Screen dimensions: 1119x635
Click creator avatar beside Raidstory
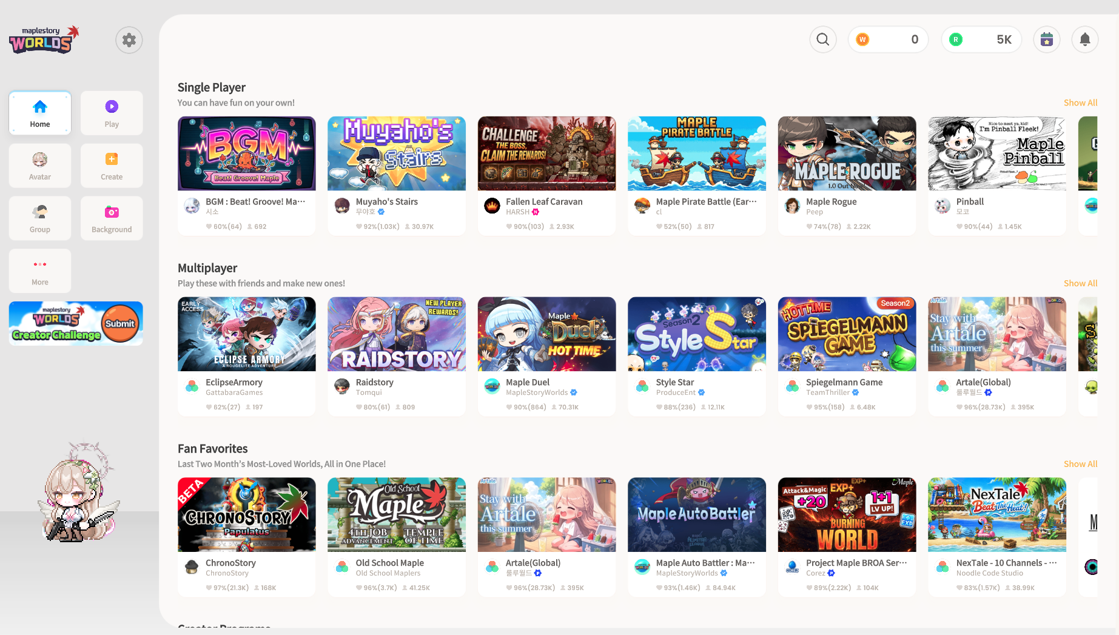(x=342, y=386)
